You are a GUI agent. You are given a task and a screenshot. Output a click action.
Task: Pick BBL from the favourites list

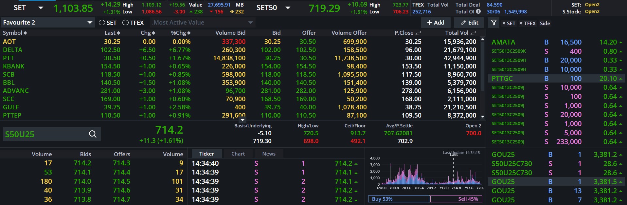9,83
